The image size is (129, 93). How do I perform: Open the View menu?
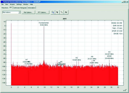pyautogui.click(x=7, y=4)
